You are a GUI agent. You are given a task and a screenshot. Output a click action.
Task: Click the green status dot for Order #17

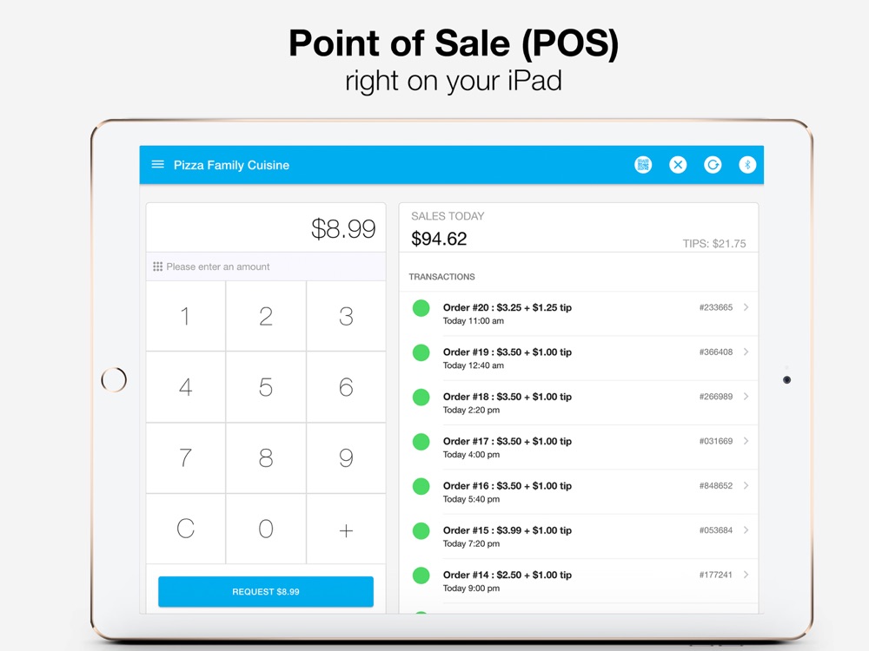[x=421, y=442]
